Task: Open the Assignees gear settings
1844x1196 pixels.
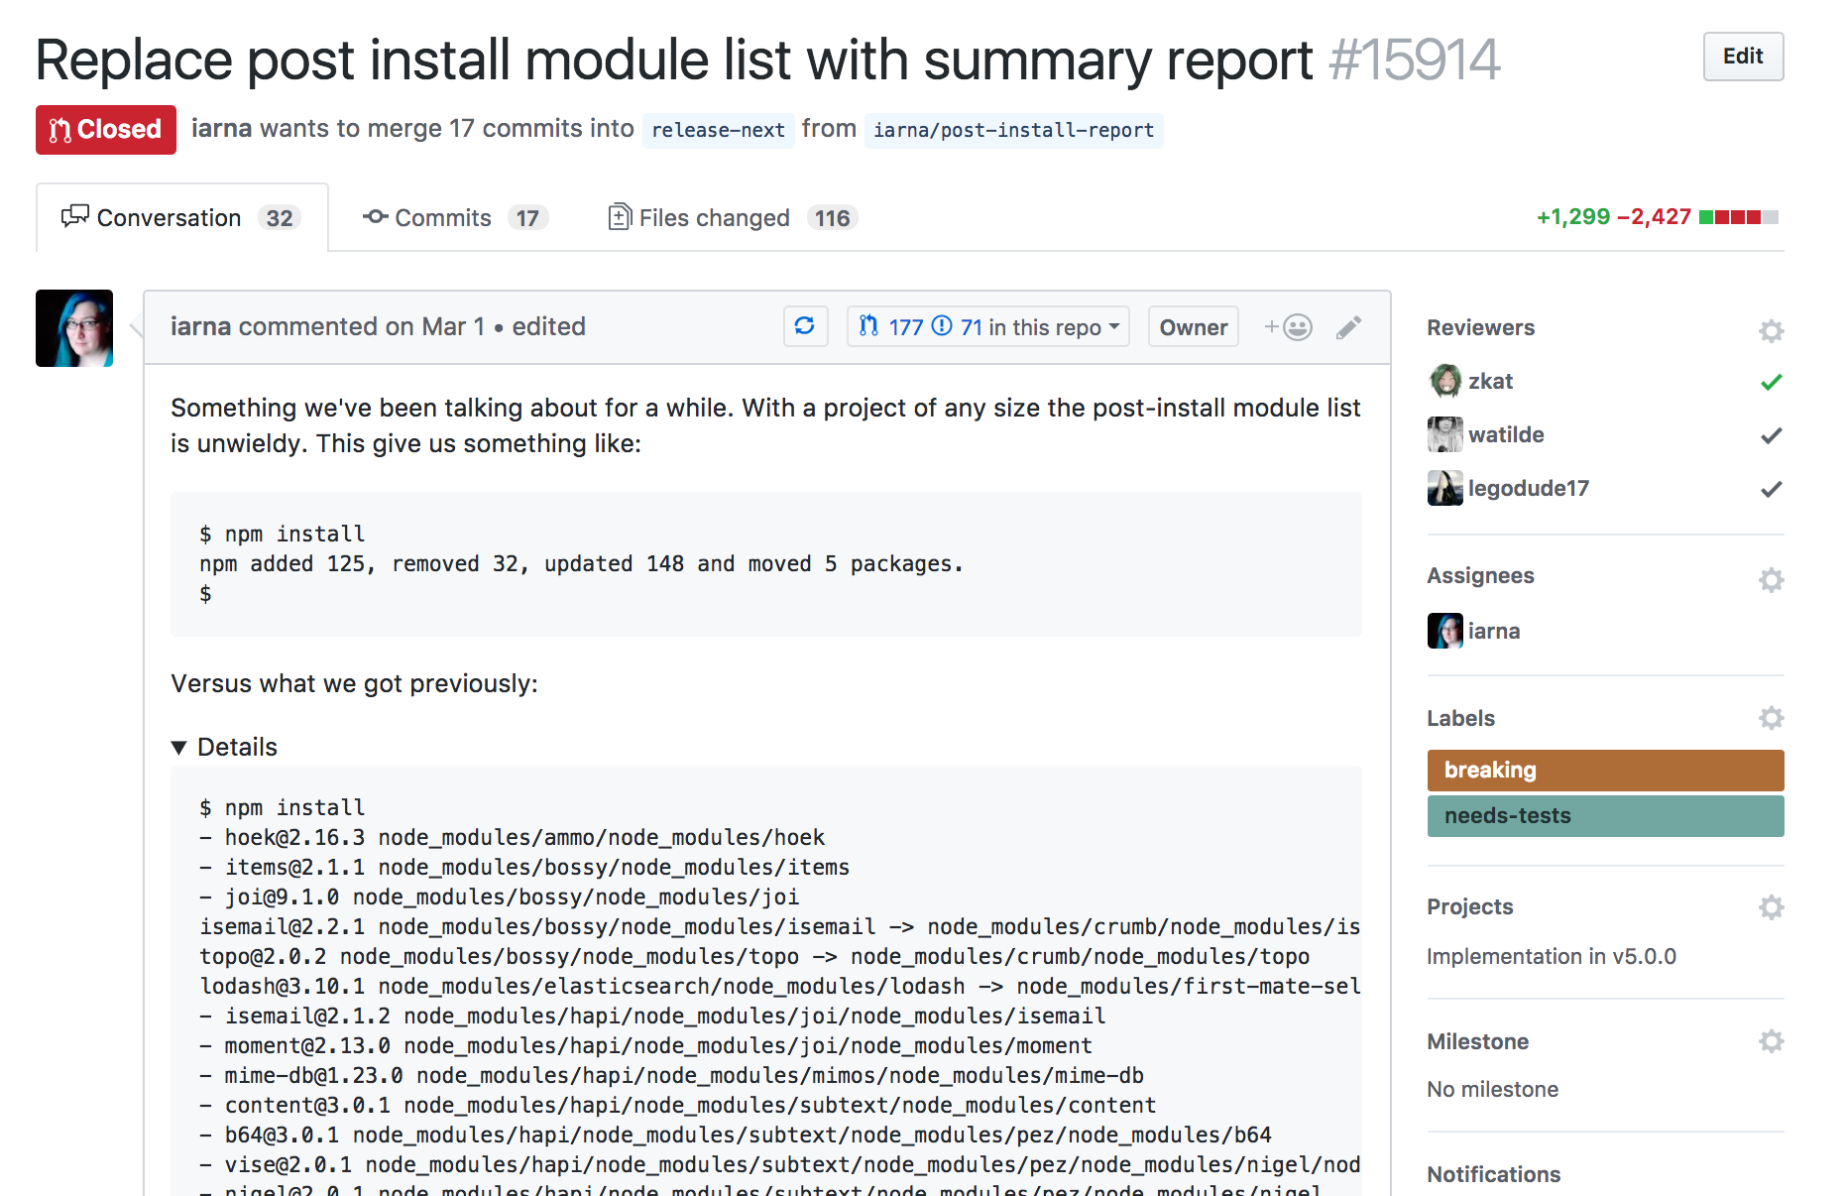Action: tap(1771, 579)
